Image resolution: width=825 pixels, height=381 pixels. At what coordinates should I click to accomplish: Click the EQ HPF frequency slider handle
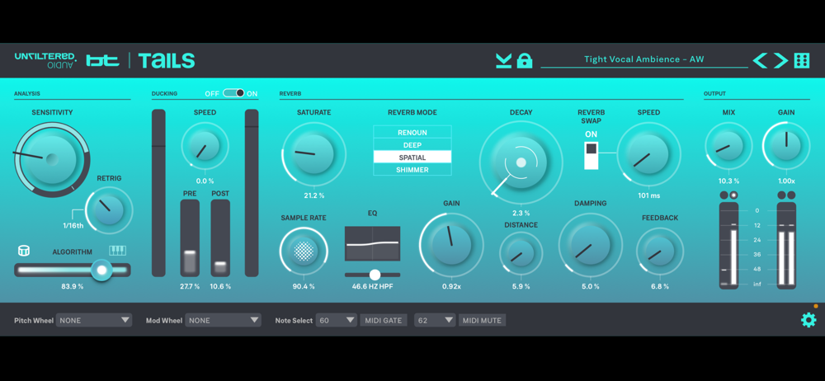pos(375,275)
